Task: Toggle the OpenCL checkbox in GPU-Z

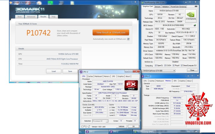Action: click(x=156, y=66)
